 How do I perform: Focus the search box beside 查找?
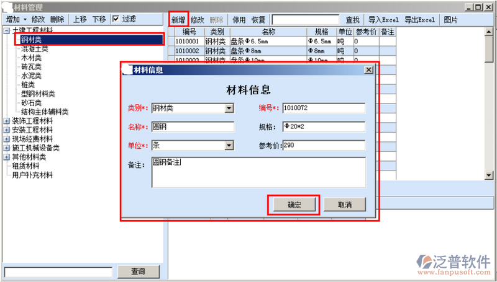tap(306, 20)
